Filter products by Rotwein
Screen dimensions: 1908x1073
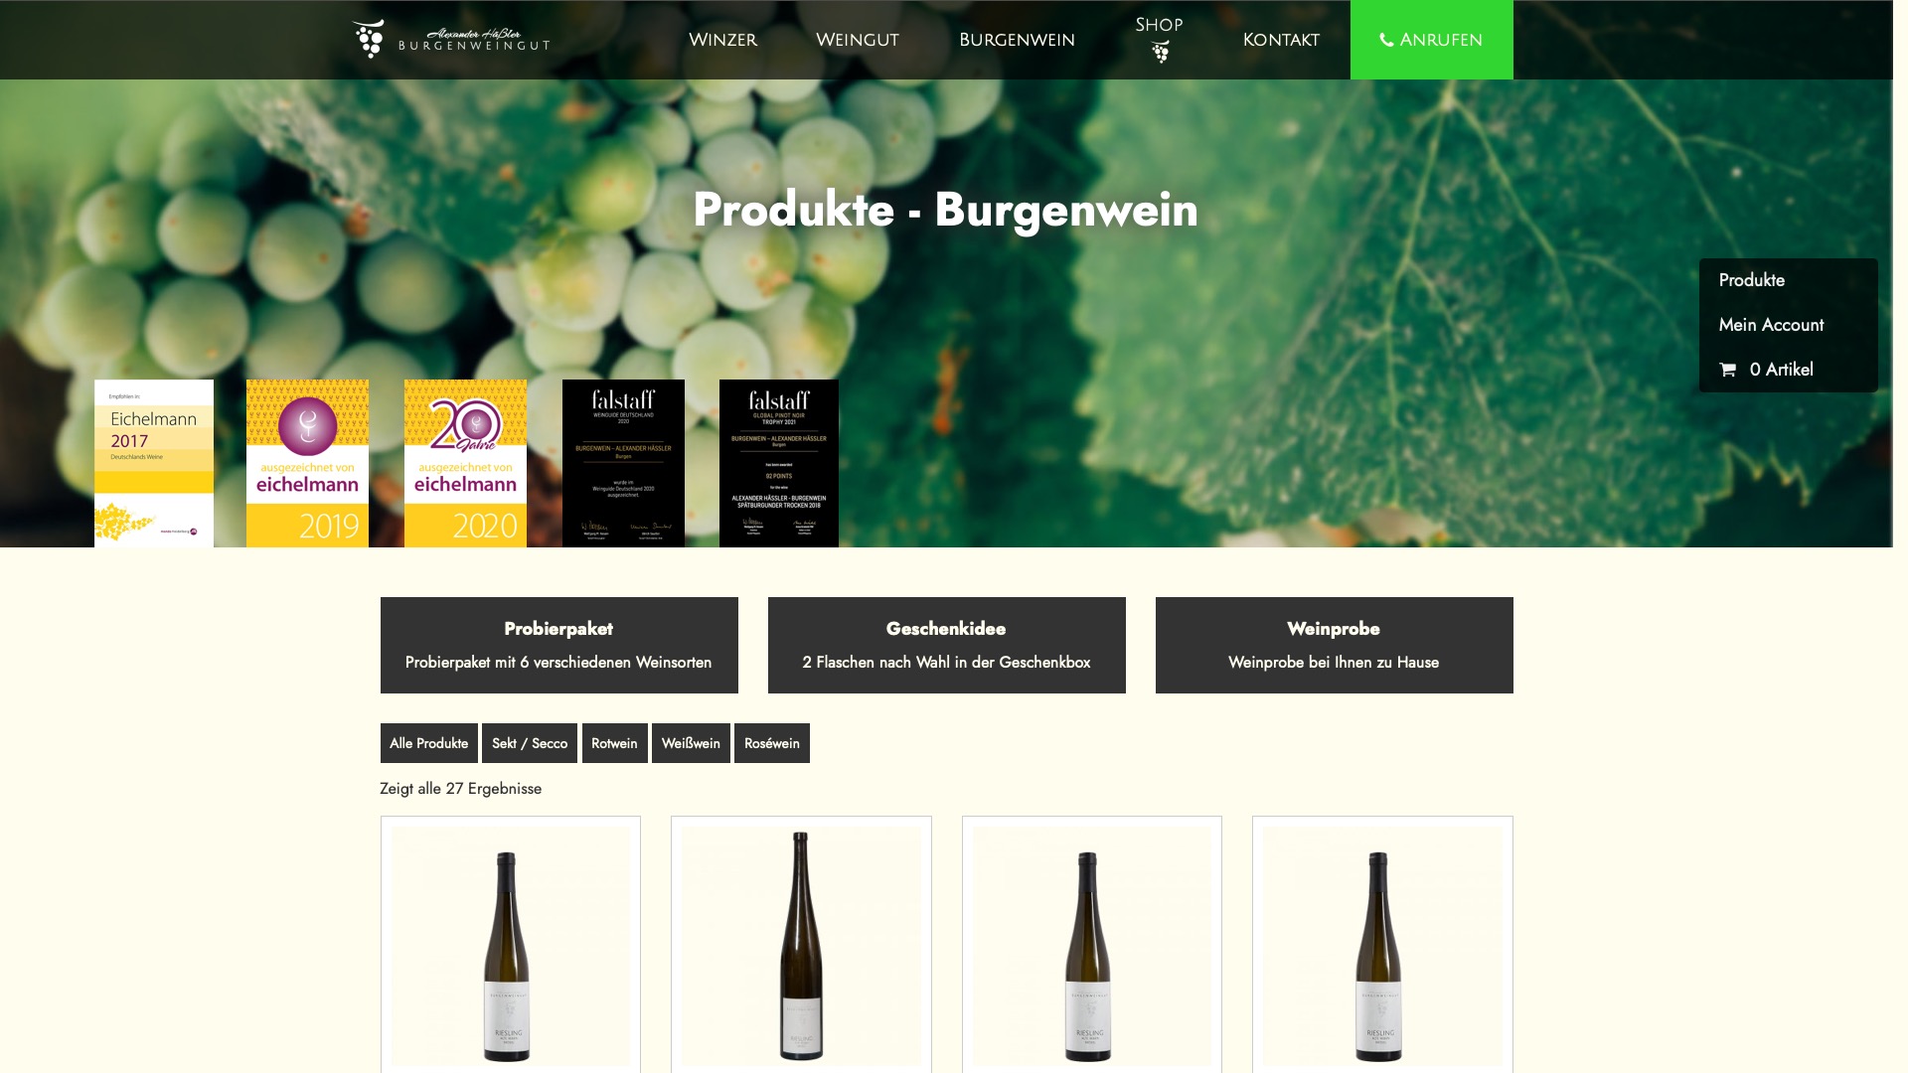coord(614,743)
